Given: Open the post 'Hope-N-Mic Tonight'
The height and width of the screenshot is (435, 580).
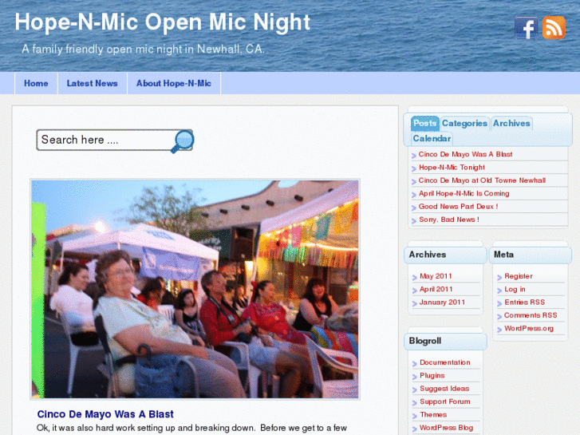Looking at the screenshot, I should click(x=452, y=168).
